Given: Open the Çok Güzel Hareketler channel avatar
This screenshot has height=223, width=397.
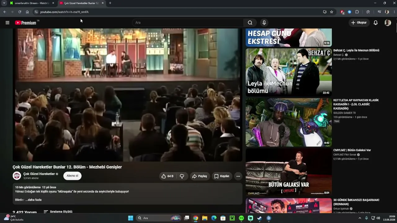Looking at the screenshot, I should click(17, 176).
